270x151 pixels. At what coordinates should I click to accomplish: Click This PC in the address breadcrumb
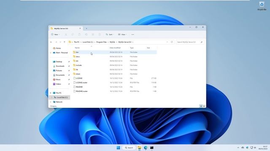pos(77,42)
